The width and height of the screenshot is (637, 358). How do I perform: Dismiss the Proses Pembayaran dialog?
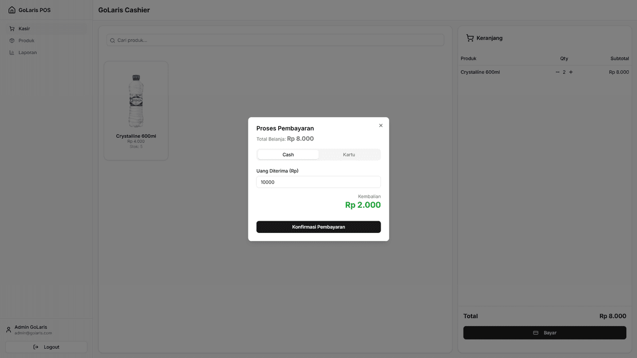point(381,125)
